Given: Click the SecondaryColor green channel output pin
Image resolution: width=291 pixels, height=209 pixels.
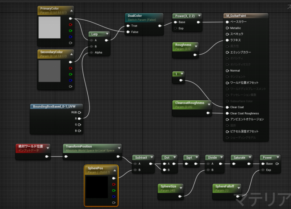Looking at the screenshot, I should (x=71, y=74).
